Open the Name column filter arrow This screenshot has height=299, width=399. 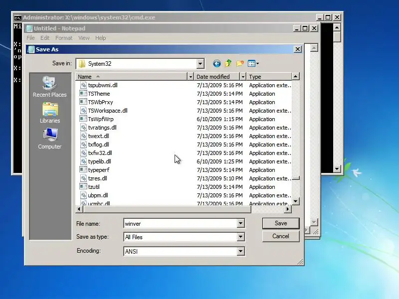coord(191,77)
